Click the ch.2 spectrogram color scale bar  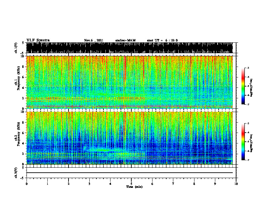point(243,142)
